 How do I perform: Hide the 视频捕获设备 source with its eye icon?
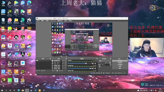coord(63,61)
